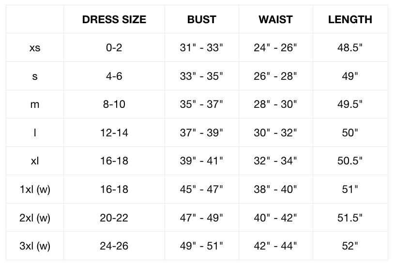Click the LENGTH column header
Screen dimensions: 395x265
350,19
